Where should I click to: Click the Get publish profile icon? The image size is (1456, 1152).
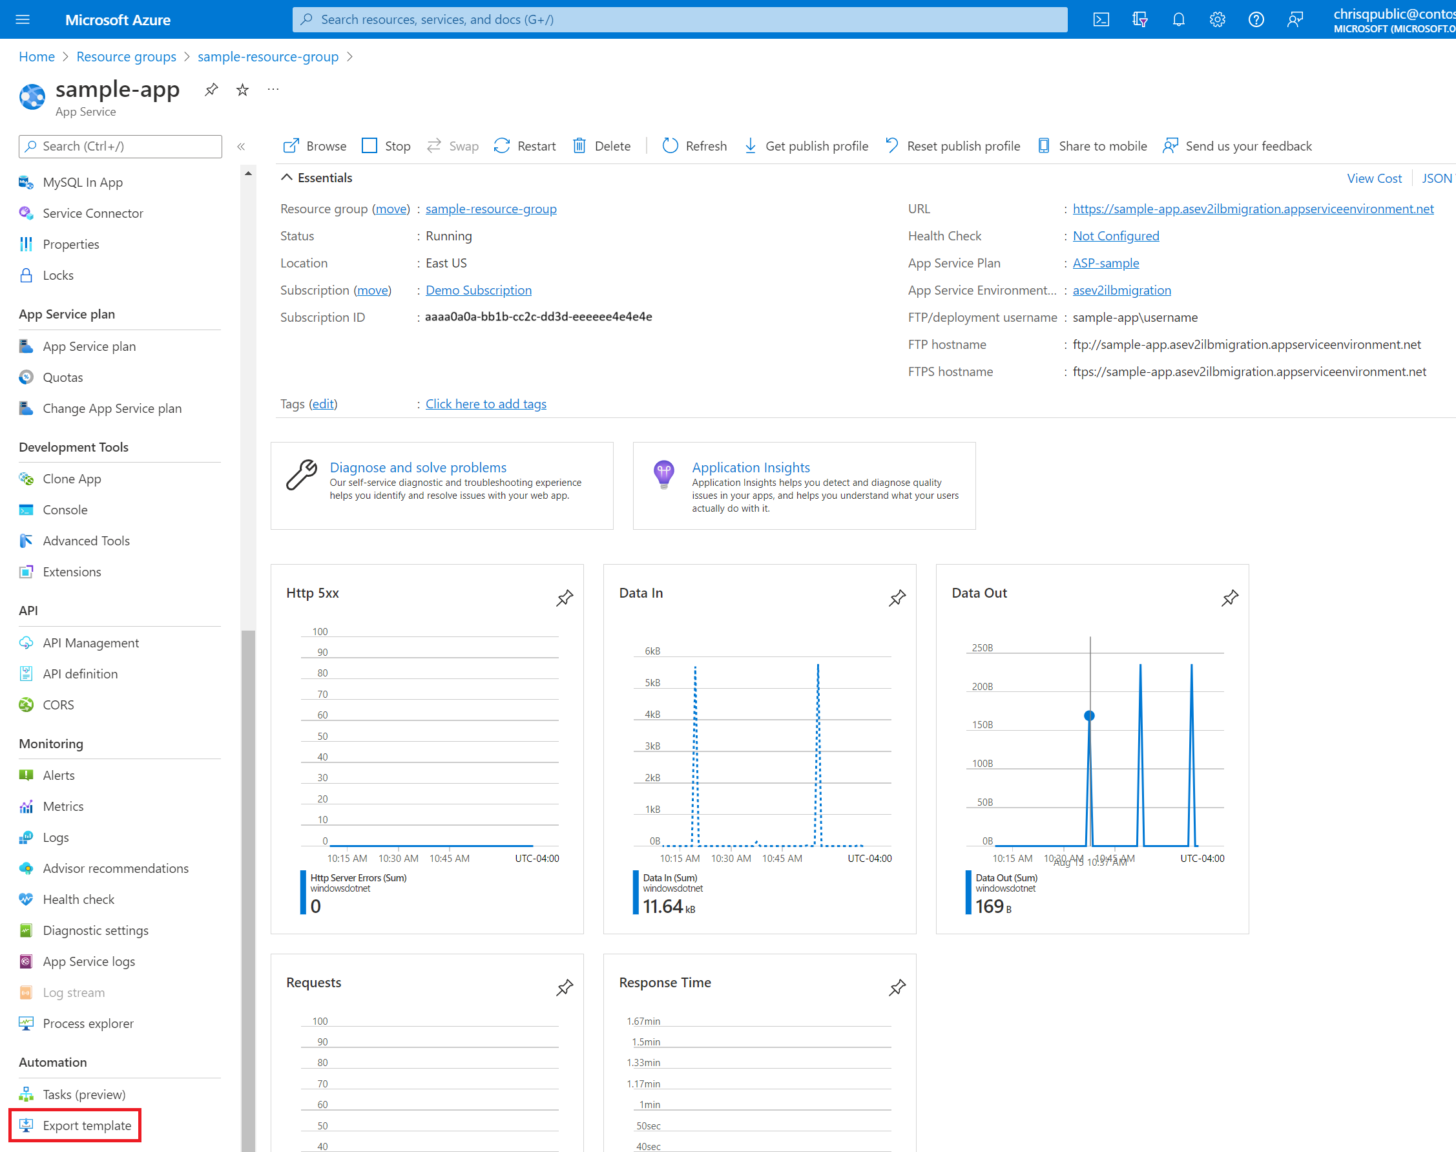click(x=751, y=144)
